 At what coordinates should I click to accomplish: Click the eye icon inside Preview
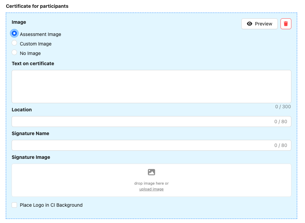pos(250,24)
